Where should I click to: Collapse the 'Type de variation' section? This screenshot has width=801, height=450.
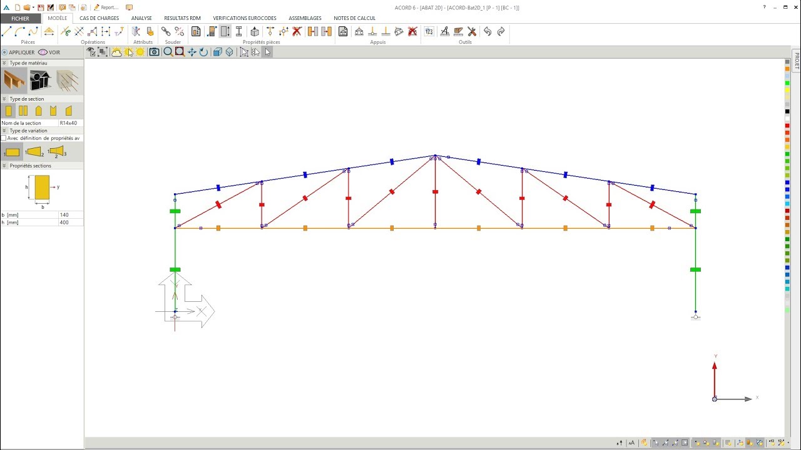tap(4, 131)
